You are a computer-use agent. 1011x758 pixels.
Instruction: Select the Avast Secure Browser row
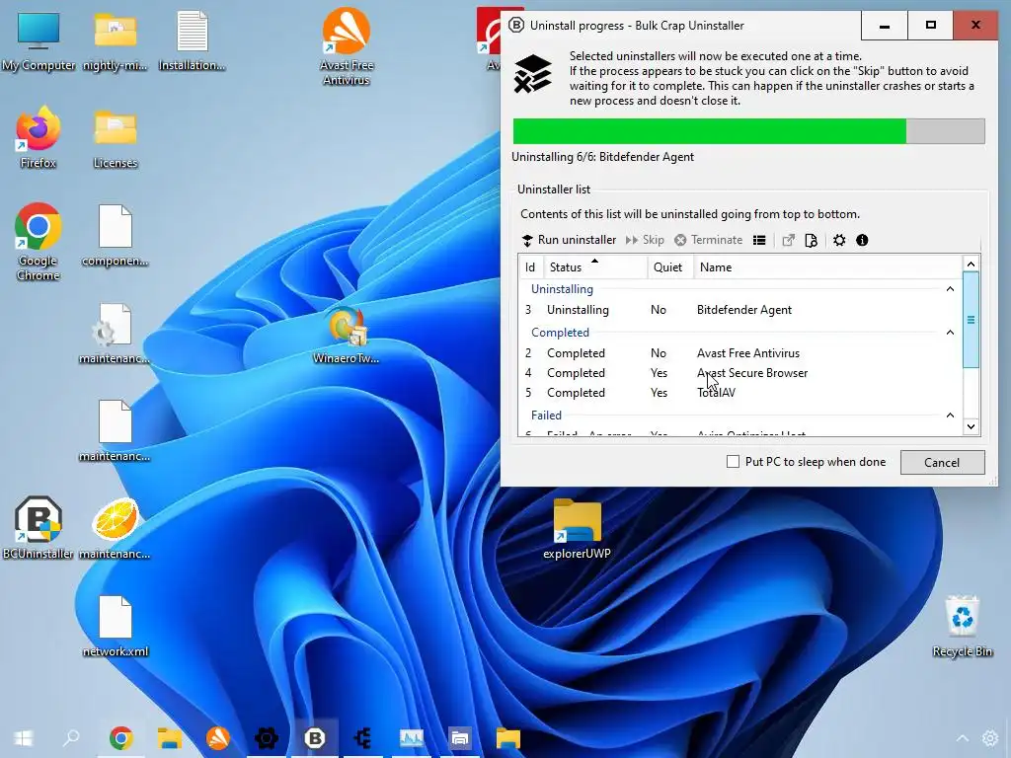tap(740, 372)
